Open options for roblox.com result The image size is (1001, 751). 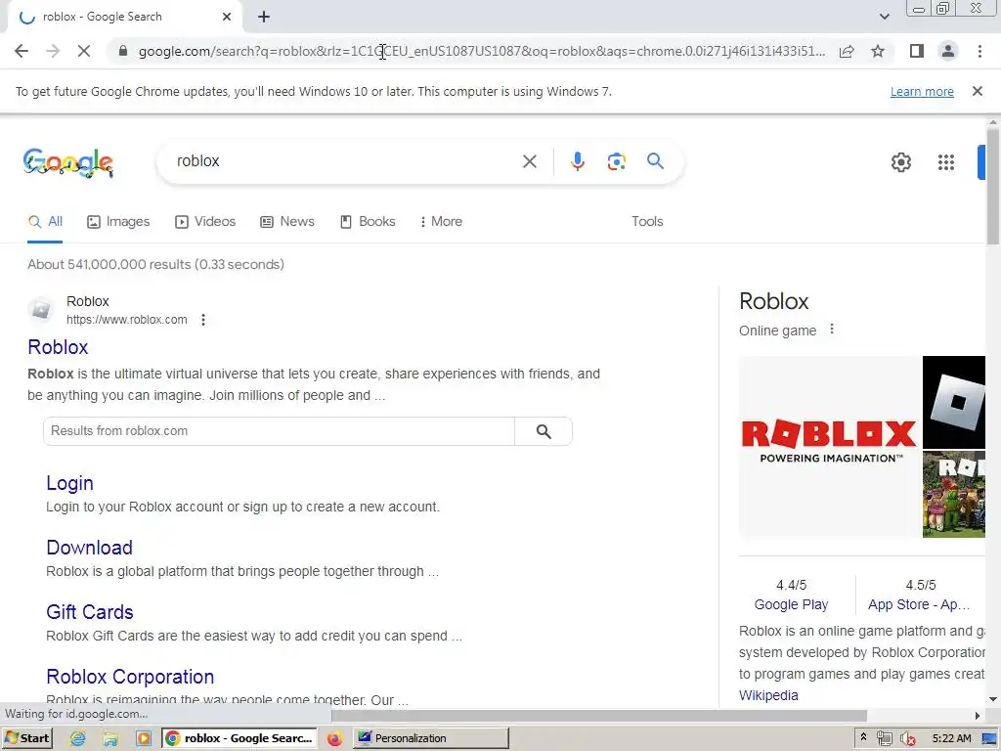tap(203, 320)
